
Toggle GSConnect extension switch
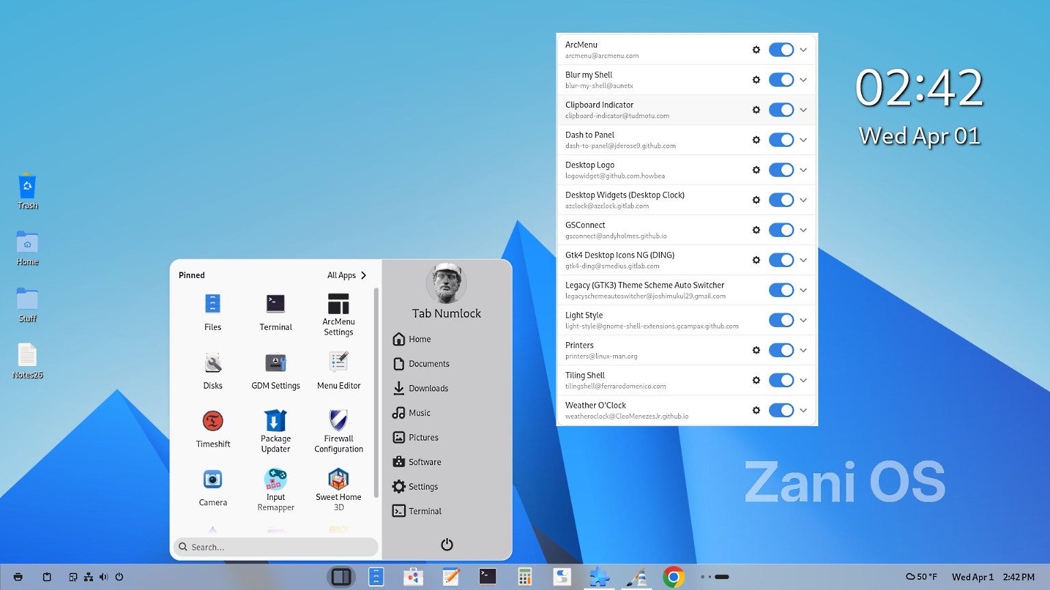(x=781, y=230)
